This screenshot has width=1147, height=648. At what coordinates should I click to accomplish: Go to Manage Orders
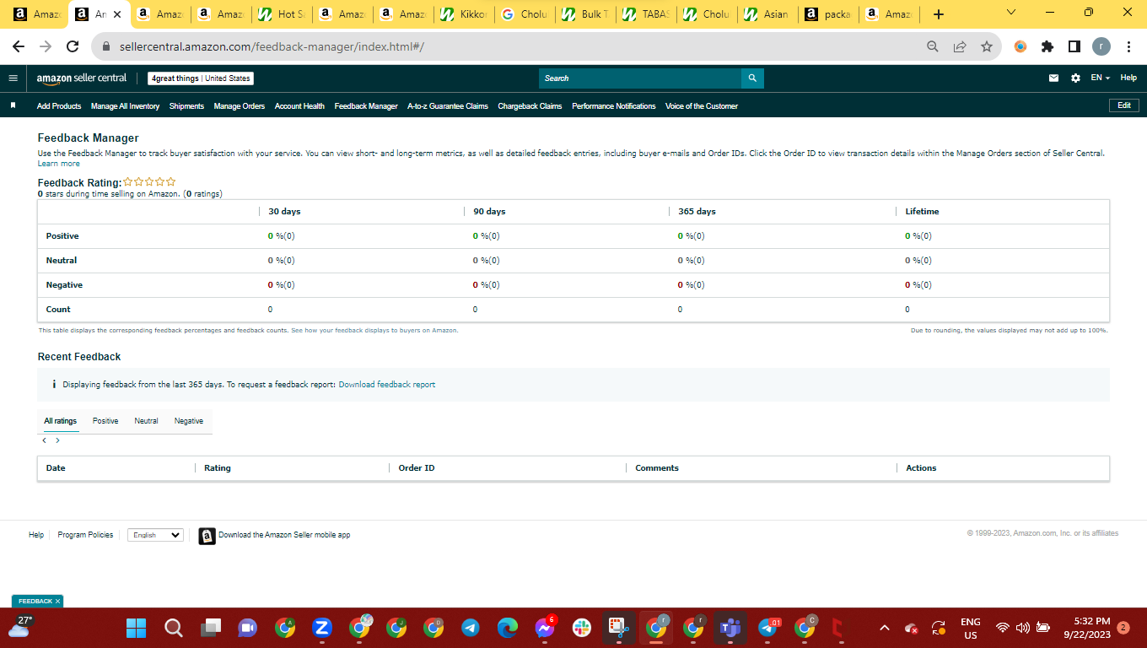pos(240,106)
